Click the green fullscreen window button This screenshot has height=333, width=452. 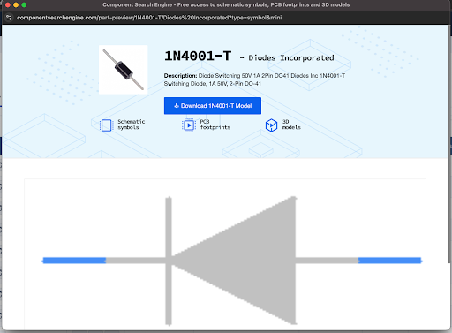(x=24, y=4)
